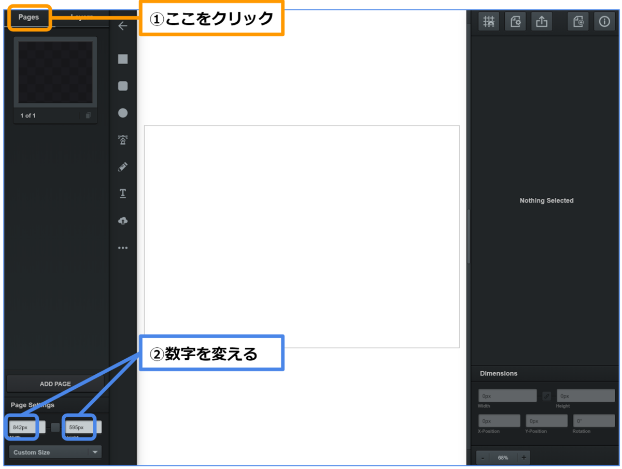Screen dimensions: 622x469
Task: Collapse the toolbar with the back arrow
Action: tap(123, 25)
